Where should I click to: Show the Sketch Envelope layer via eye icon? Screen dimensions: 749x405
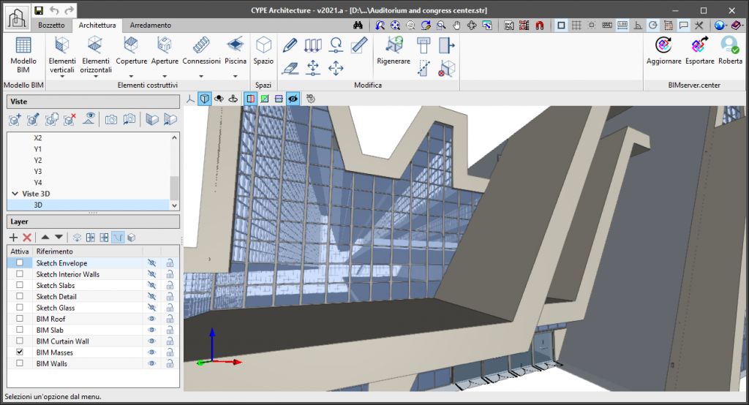click(152, 263)
